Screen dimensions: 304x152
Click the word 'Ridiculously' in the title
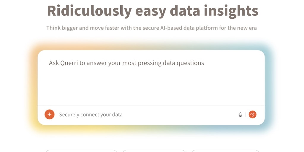89,11
